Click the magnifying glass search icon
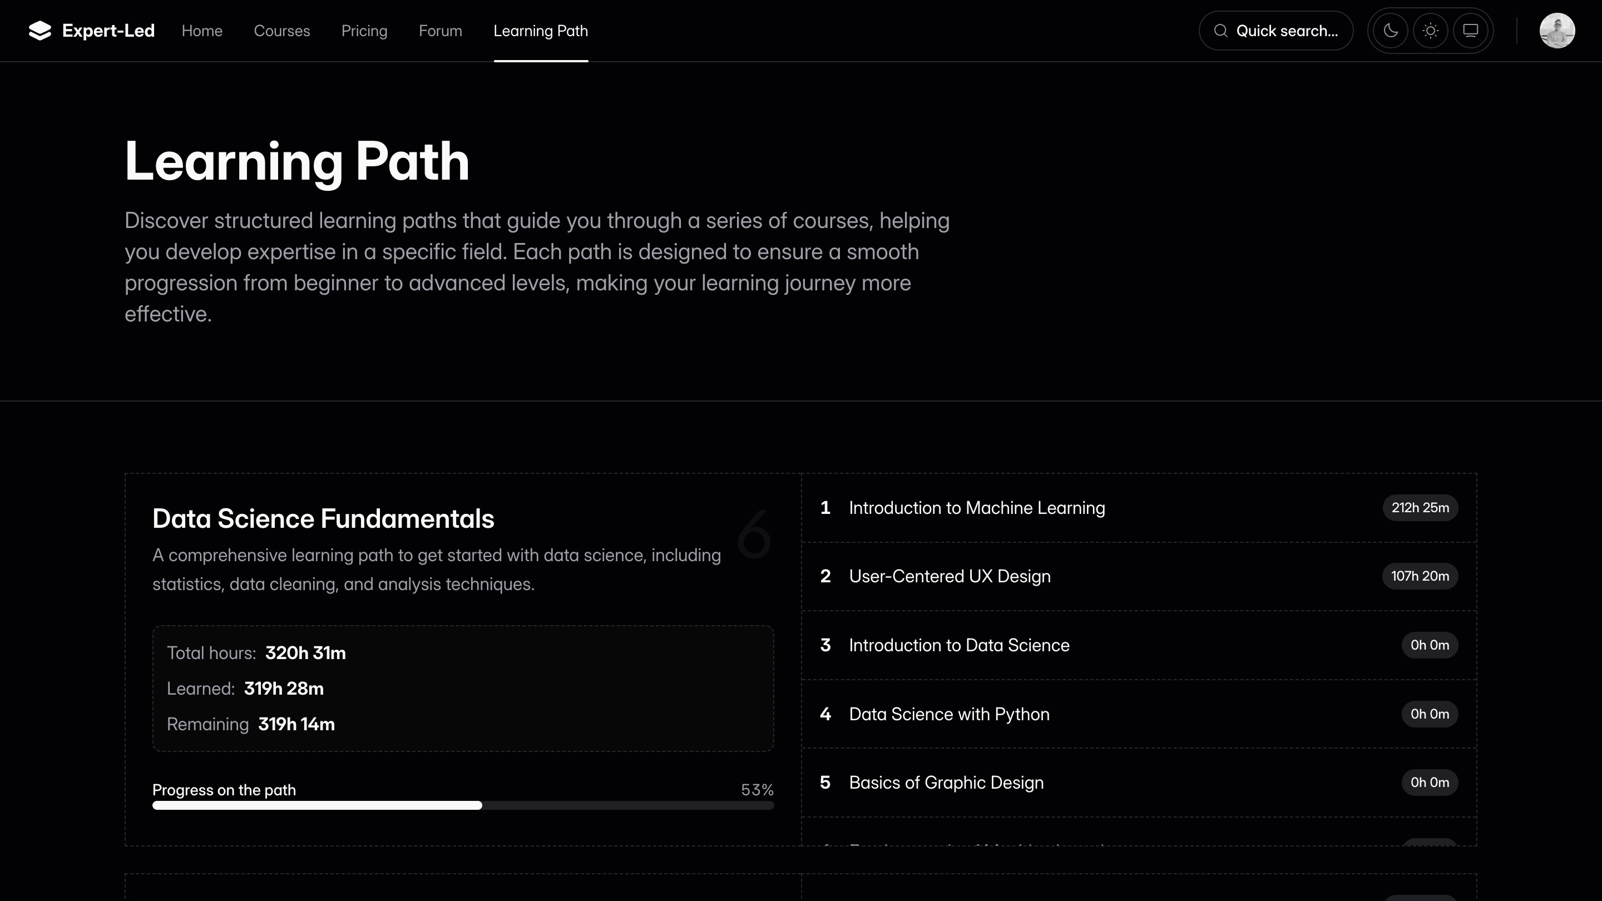 (1221, 31)
